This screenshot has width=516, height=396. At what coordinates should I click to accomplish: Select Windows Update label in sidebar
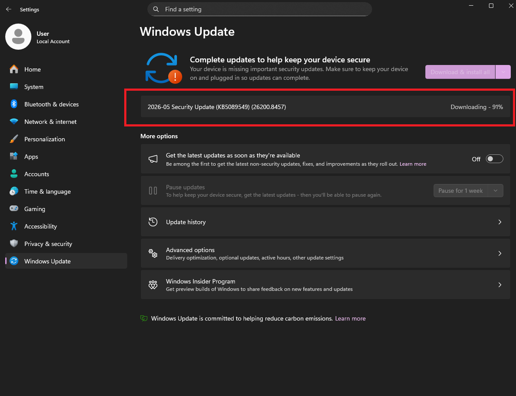click(x=48, y=261)
